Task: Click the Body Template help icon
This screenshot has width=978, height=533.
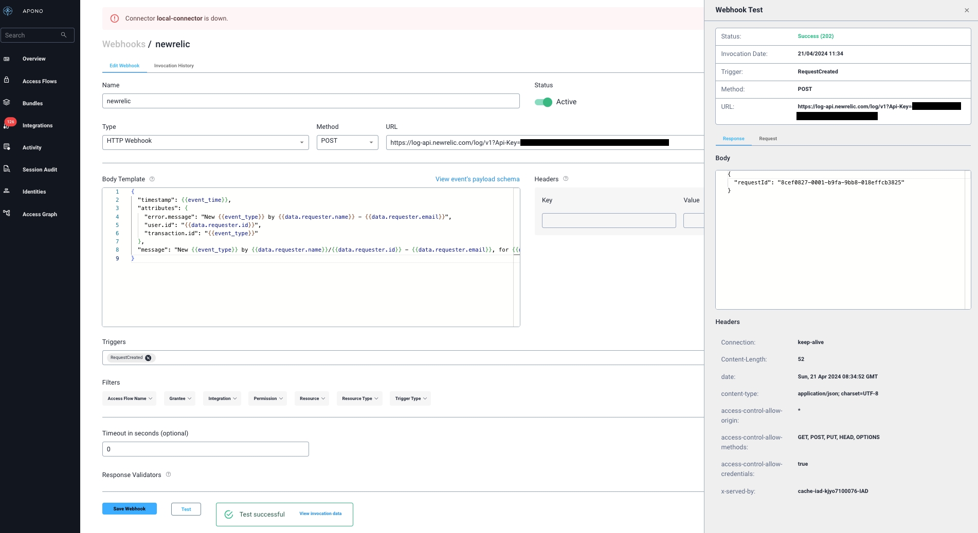Action: pos(152,179)
